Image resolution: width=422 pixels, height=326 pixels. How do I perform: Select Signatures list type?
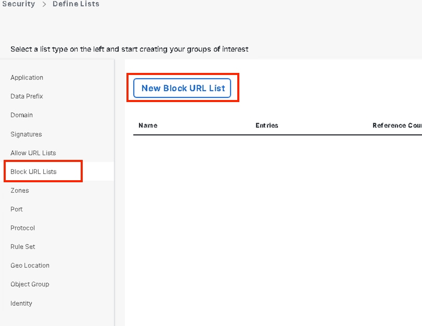click(x=26, y=134)
